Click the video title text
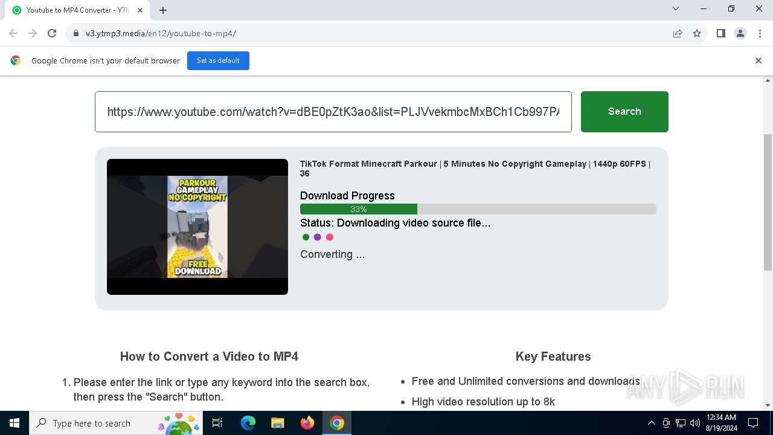This screenshot has height=435, width=773. 475,169
